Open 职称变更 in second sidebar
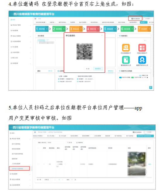 (15, 159)
